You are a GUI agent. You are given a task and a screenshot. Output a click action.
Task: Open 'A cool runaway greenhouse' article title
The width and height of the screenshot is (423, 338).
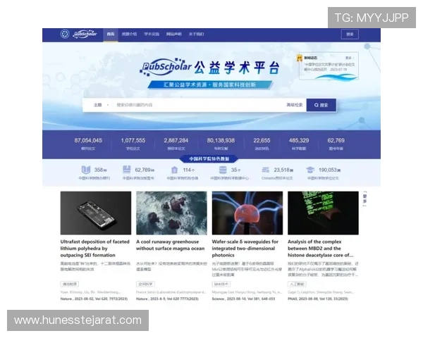tap(170, 245)
